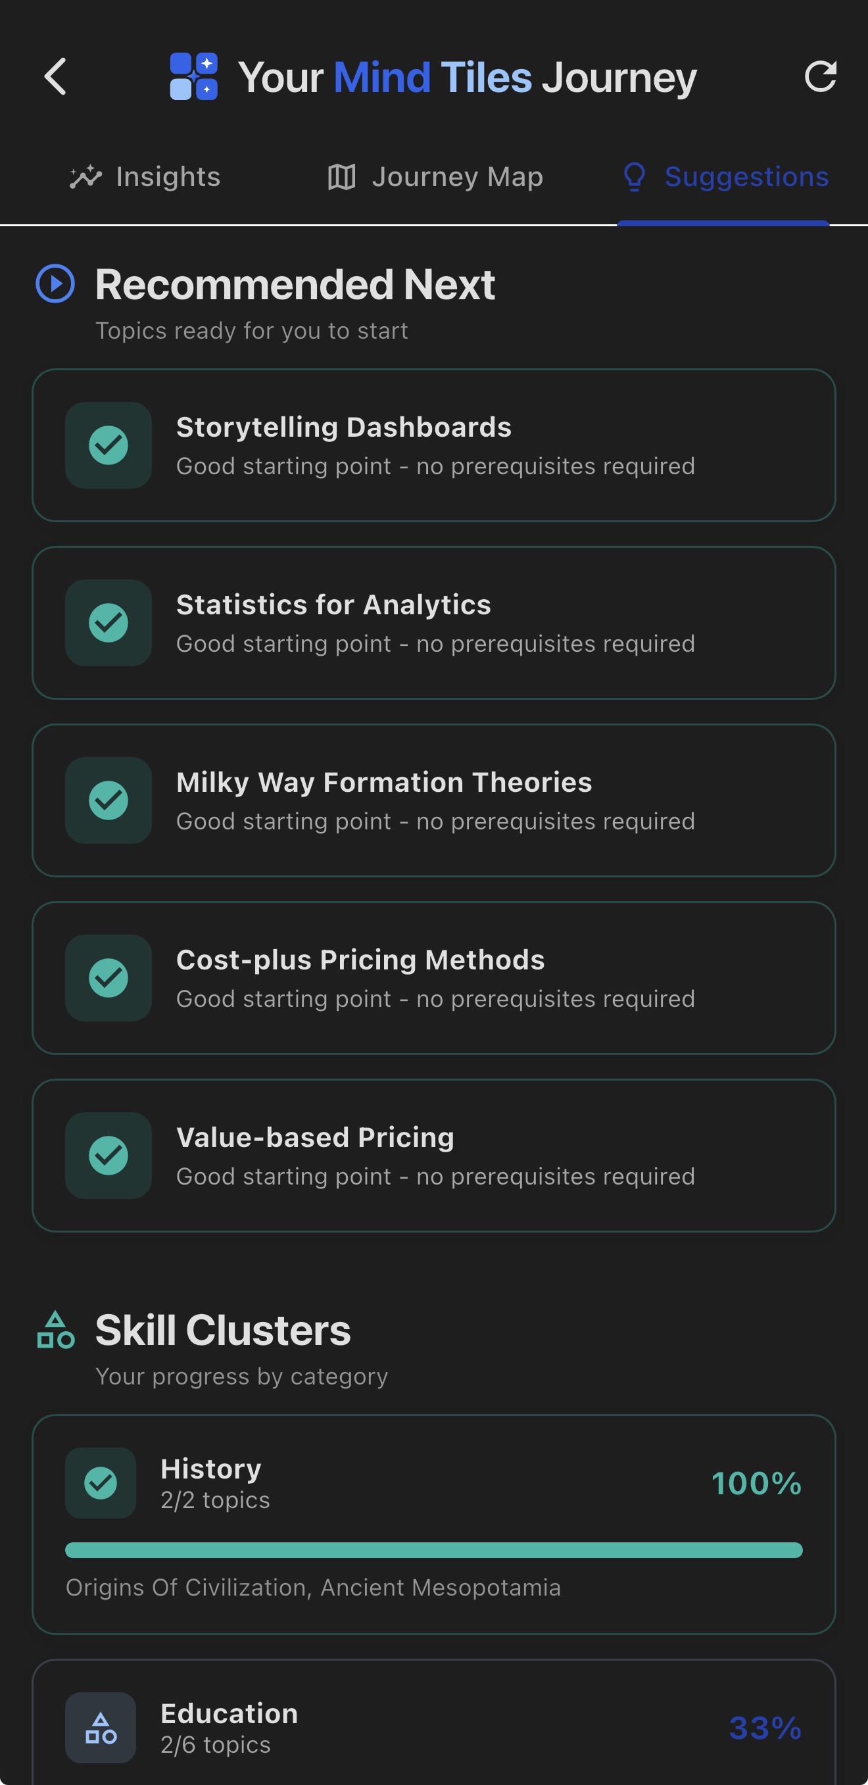The height and width of the screenshot is (1785, 868).
Task: Switch to the Insights tab
Action: pyautogui.click(x=145, y=177)
